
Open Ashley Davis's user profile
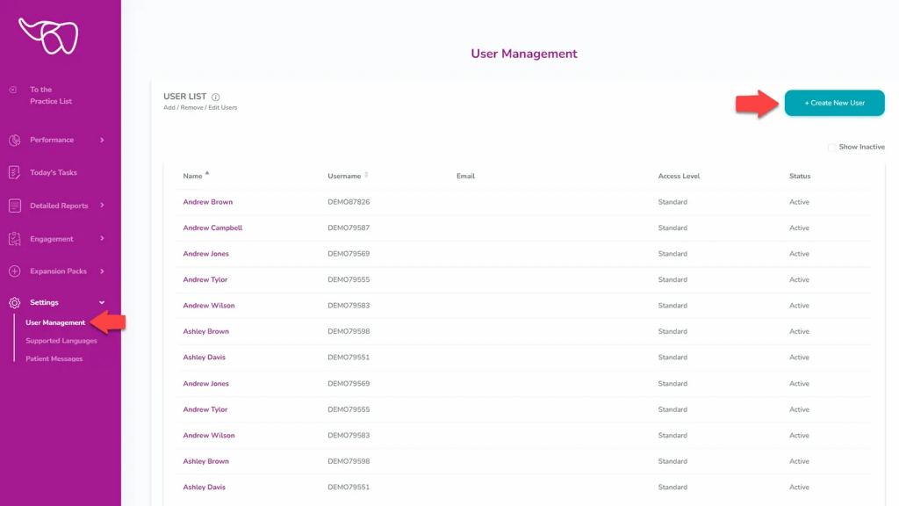click(205, 358)
